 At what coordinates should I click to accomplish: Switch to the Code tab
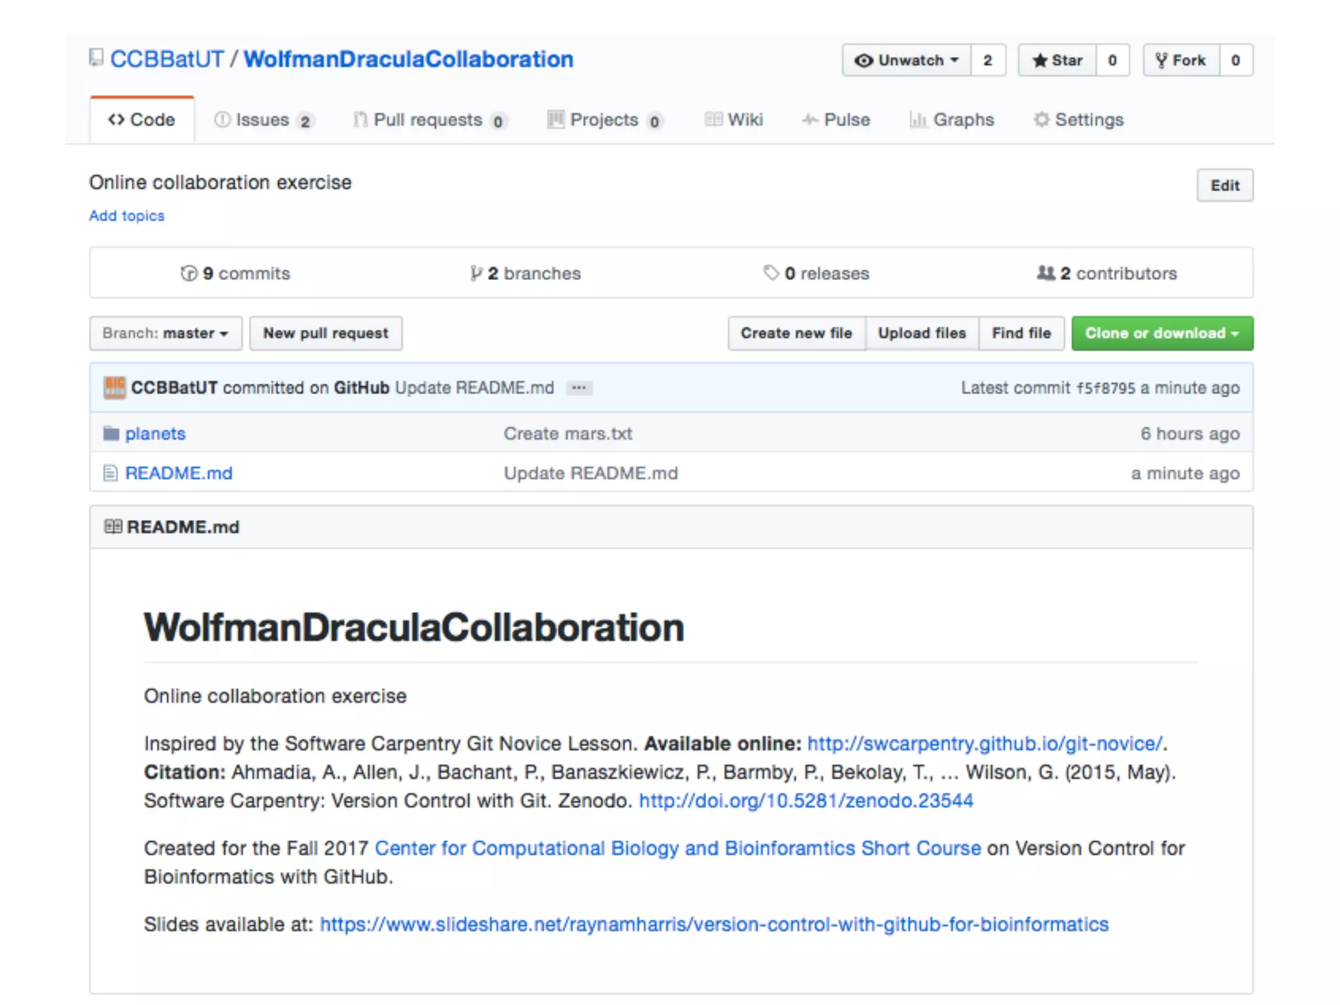point(142,120)
